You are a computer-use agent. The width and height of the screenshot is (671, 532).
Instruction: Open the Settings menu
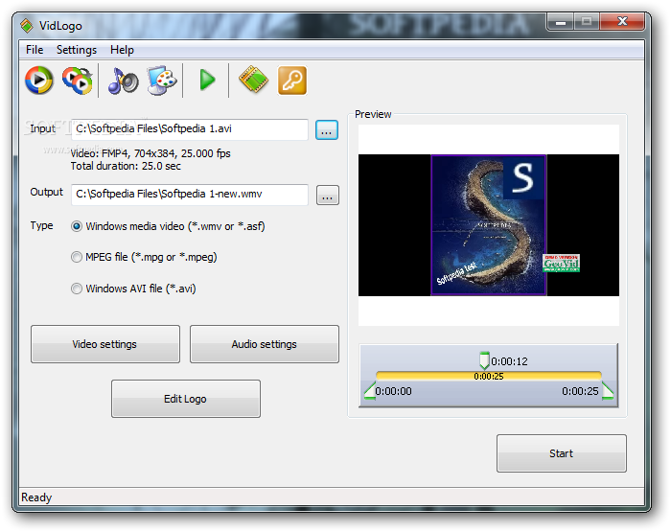pyautogui.click(x=77, y=50)
